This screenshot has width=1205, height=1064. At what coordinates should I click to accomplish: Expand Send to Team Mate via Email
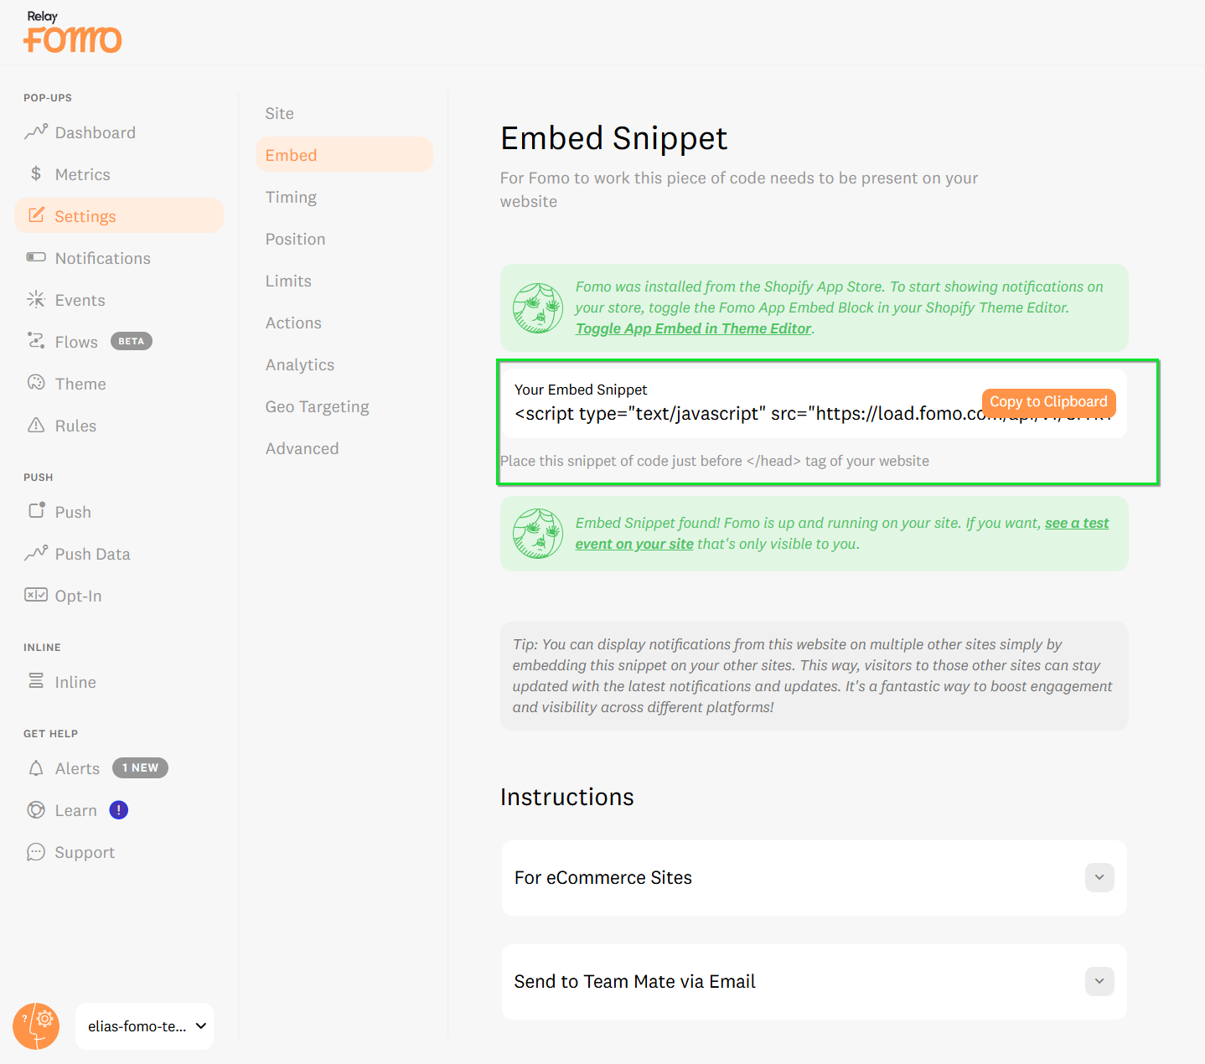click(x=1099, y=981)
